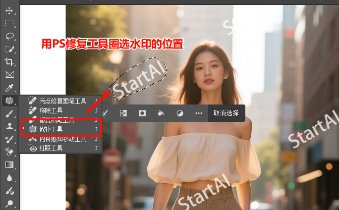Select the Dodge tool
Image resolution: width=339 pixels, height=210 pixels.
9,203
